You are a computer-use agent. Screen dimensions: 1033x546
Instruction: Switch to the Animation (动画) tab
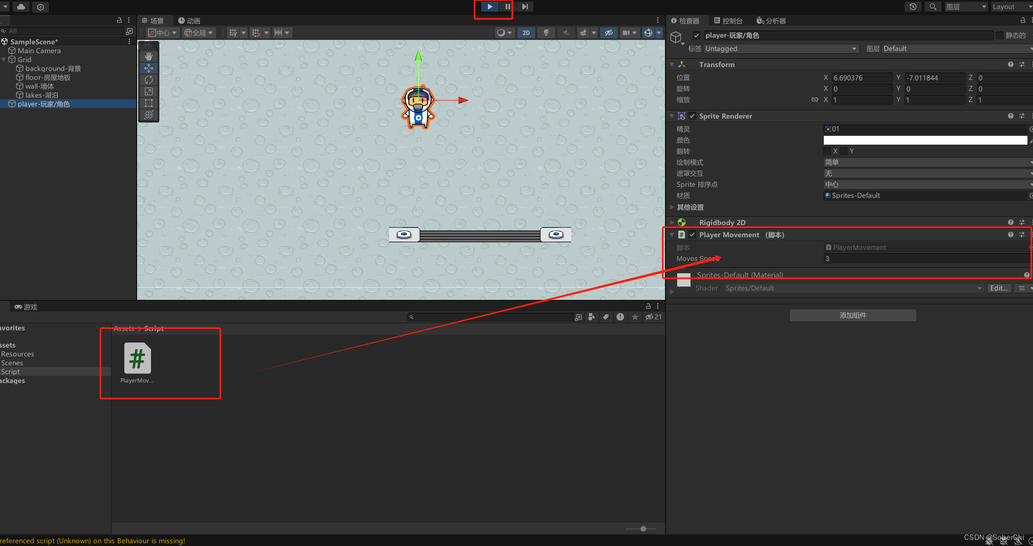pyautogui.click(x=189, y=21)
